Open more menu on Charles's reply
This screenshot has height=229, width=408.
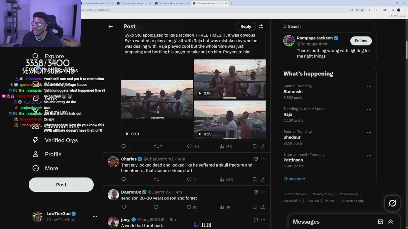pos(263,159)
